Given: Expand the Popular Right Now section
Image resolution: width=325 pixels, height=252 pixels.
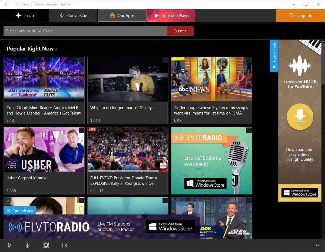Looking at the screenshot, I should [32, 49].
